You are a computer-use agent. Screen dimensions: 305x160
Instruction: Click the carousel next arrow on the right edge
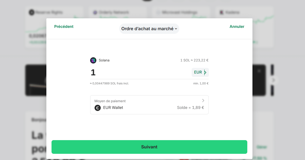(x=274, y=80)
